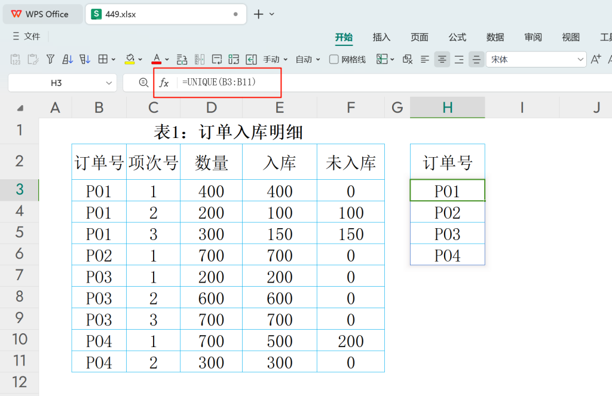Screen dimensions: 612x396
Task: Click cell H3 containing P01
Action: (447, 191)
